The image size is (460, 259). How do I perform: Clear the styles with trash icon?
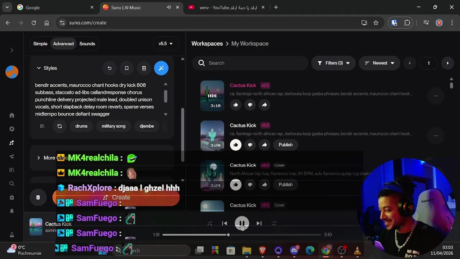(x=144, y=68)
